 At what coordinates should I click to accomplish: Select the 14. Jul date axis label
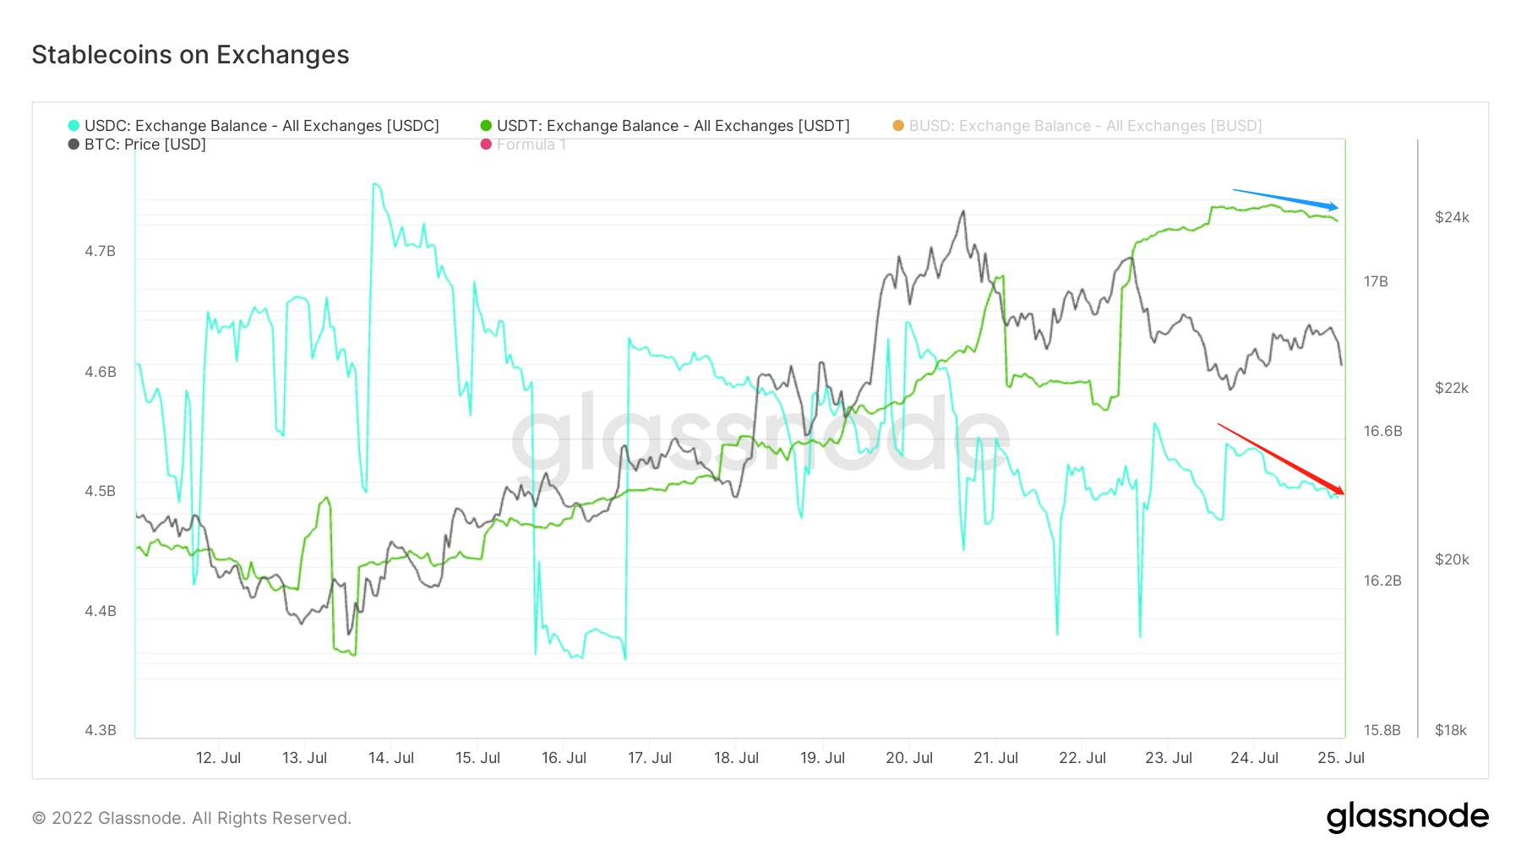pyautogui.click(x=390, y=758)
